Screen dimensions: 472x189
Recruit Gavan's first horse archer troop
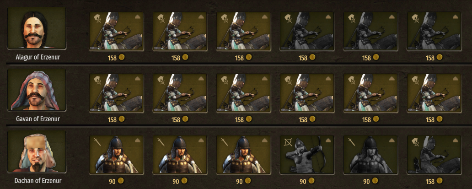tap(117, 93)
